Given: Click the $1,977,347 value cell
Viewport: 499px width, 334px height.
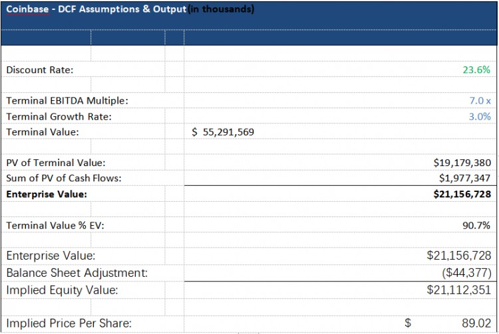Looking at the screenshot, I should coord(464,178).
